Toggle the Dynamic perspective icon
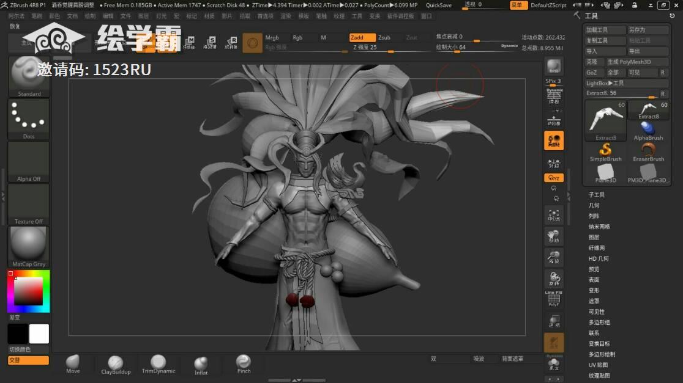Screen dimensions: 683x383 click(x=554, y=96)
